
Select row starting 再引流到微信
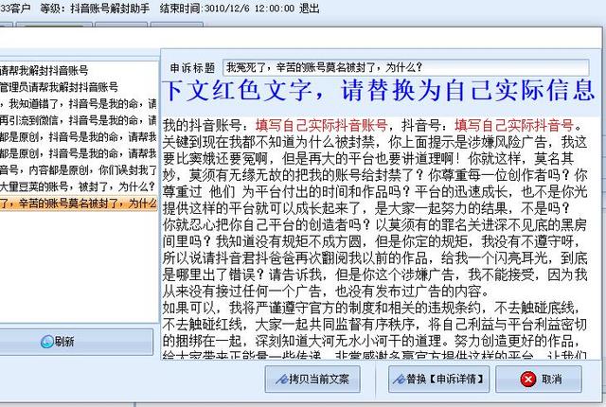point(79,120)
